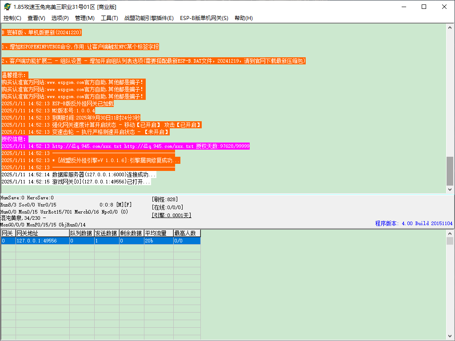Screen dimensions: 455x341
Task: Click the log panel scrollbar thumb
Action: click(450, 171)
